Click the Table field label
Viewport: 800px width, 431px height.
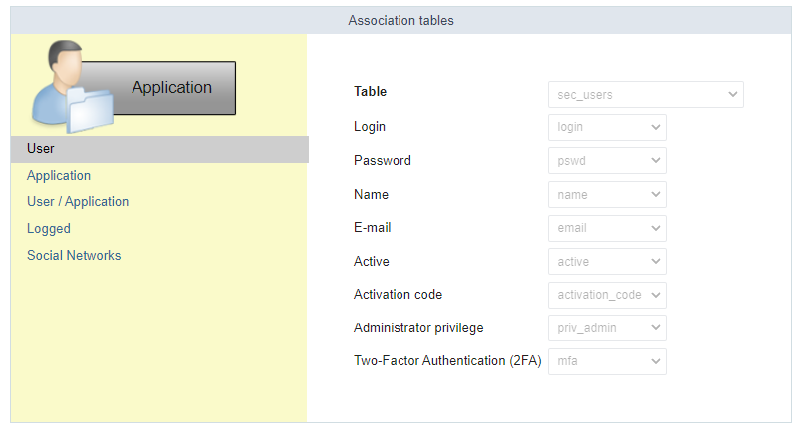tap(371, 92)
